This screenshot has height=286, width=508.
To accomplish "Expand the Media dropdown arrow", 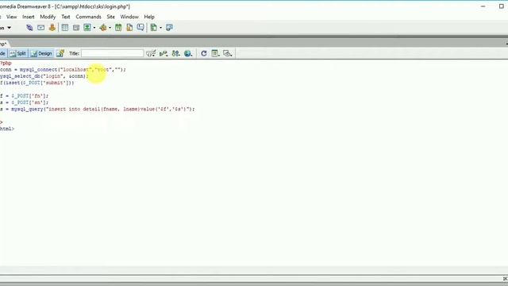I will coord(110,28).
